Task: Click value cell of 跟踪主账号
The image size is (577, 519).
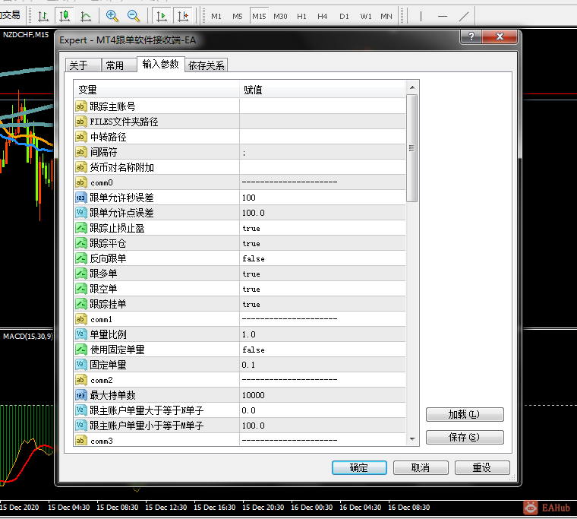Action: point(323,106)
